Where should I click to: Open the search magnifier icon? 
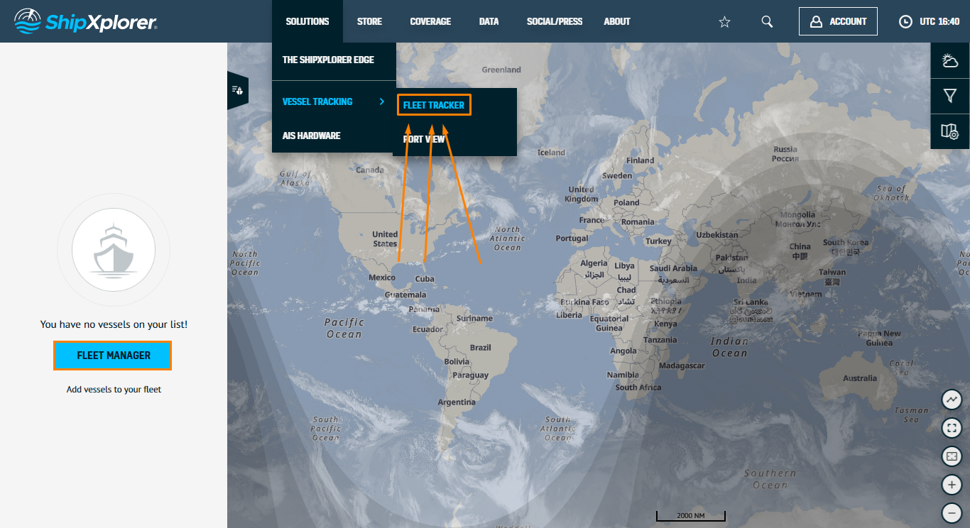tap(767, 21)
